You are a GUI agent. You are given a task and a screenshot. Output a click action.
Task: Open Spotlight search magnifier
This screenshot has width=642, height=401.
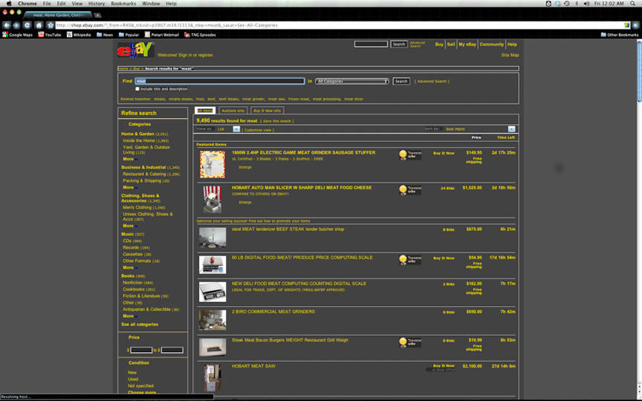point(633,3)
